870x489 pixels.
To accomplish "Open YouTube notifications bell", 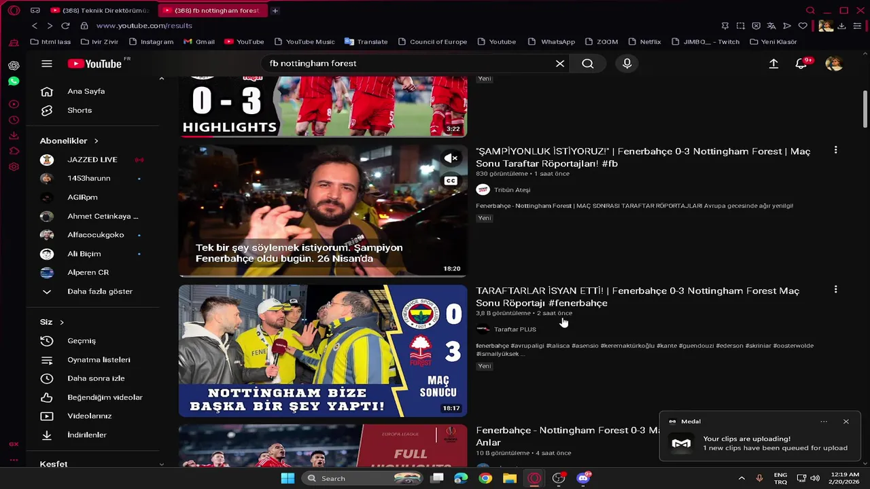I will click(x=801, y=63).
